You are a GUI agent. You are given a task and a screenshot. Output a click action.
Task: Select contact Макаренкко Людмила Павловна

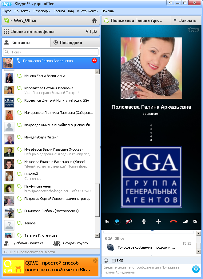(x=48, y=115)
